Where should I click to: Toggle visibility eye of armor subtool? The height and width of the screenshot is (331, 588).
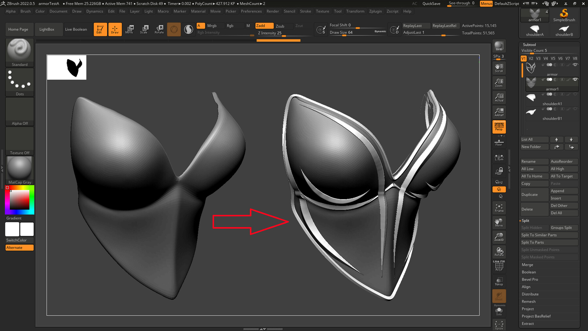tap(575, 65)
